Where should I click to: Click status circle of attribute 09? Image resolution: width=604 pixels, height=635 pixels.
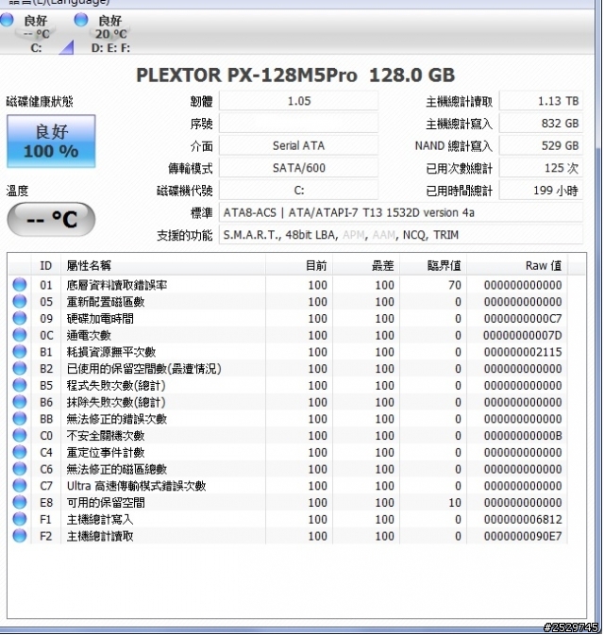click(20, 318)
